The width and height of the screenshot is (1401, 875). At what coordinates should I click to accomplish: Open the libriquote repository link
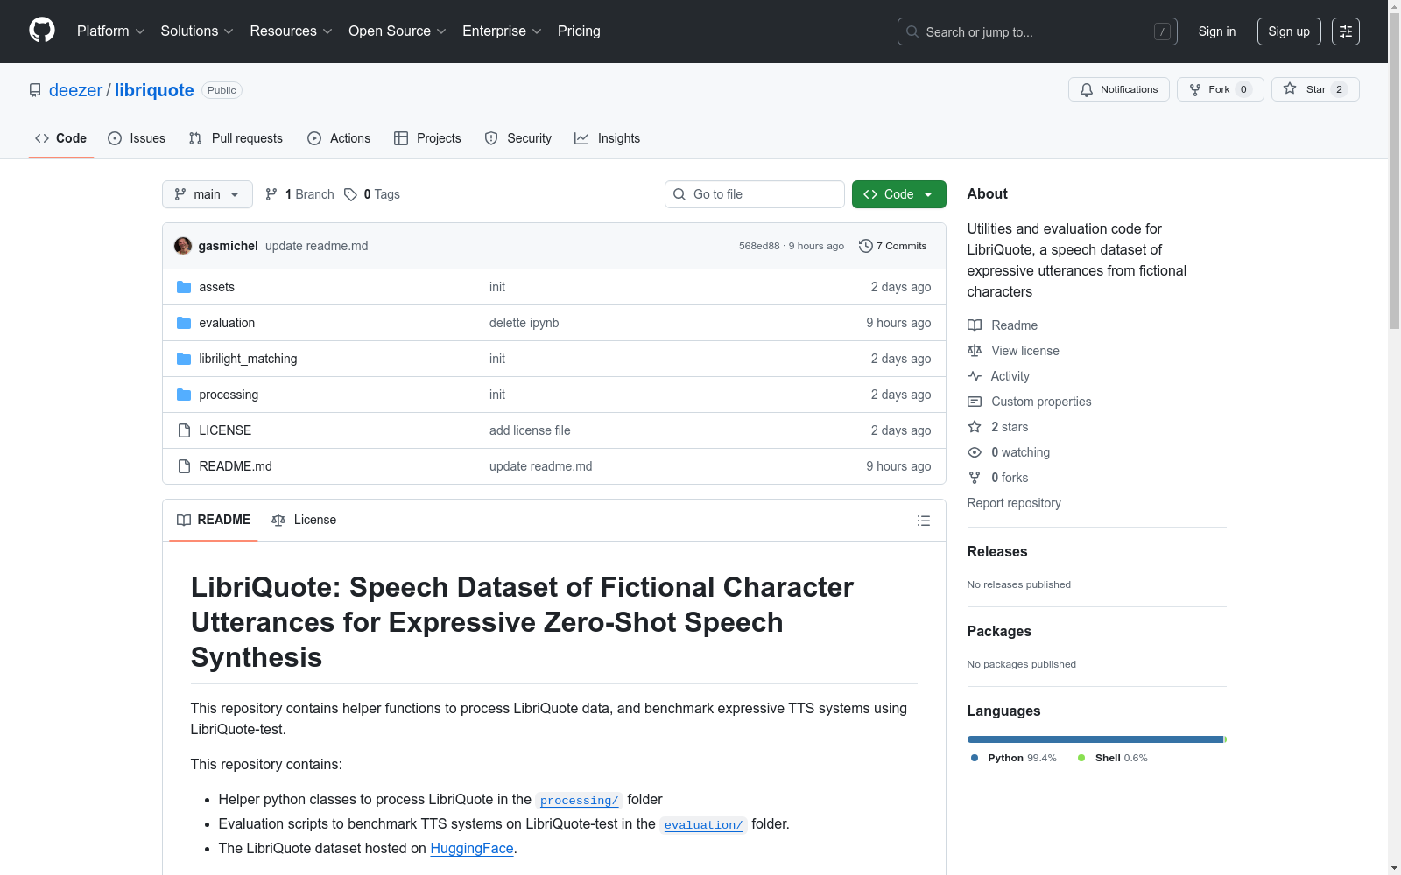(154, 90)
